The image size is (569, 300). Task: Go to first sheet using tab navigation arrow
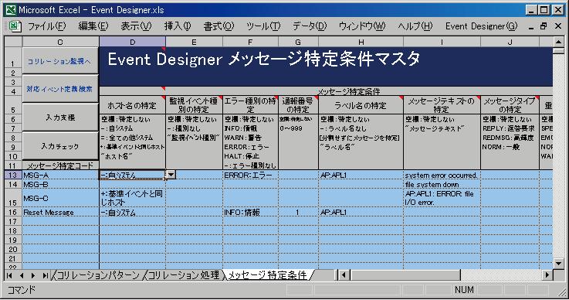coord(9,275)
